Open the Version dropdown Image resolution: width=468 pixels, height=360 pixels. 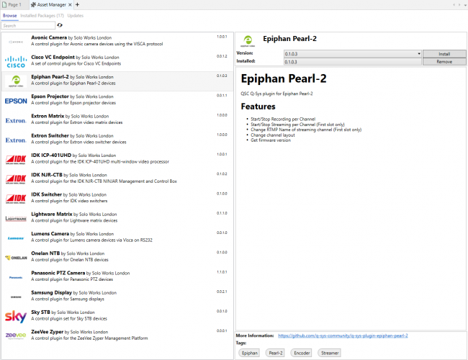(x=419, y=54)
